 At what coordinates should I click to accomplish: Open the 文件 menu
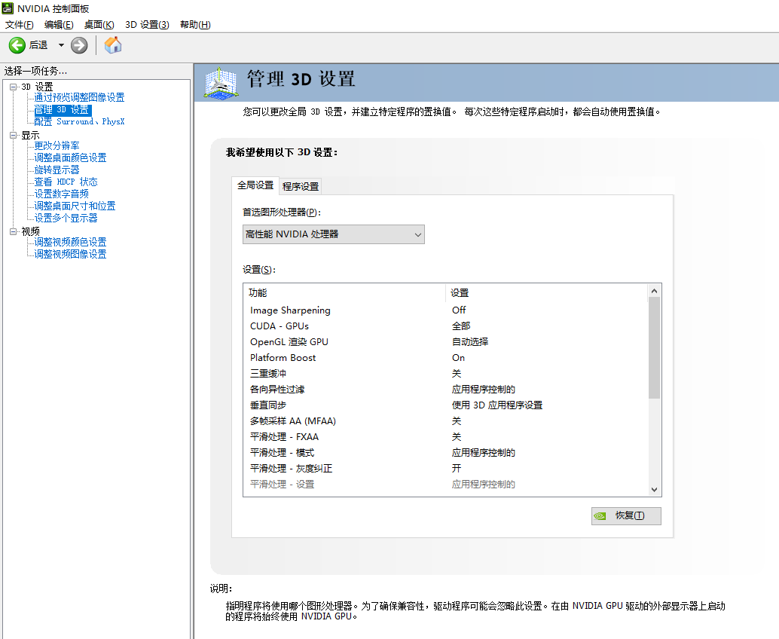click(19, 24)
